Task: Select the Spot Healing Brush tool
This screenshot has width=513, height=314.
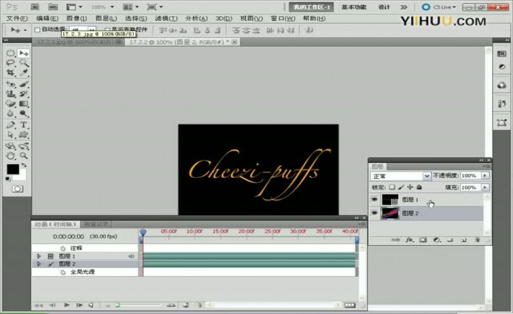Action: (x=10, y=84)
